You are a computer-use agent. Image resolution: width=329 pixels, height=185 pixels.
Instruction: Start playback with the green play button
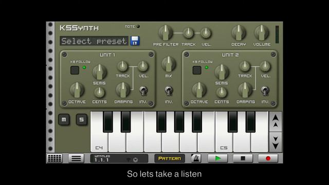pos(218,158)
